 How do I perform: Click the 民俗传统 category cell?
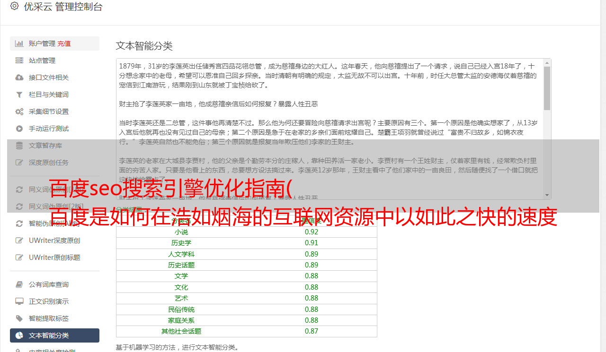click(x=181, y=309)
